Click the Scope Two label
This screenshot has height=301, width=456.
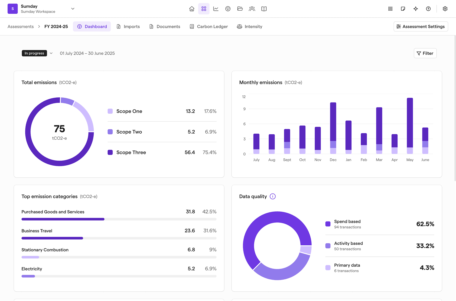129,132
